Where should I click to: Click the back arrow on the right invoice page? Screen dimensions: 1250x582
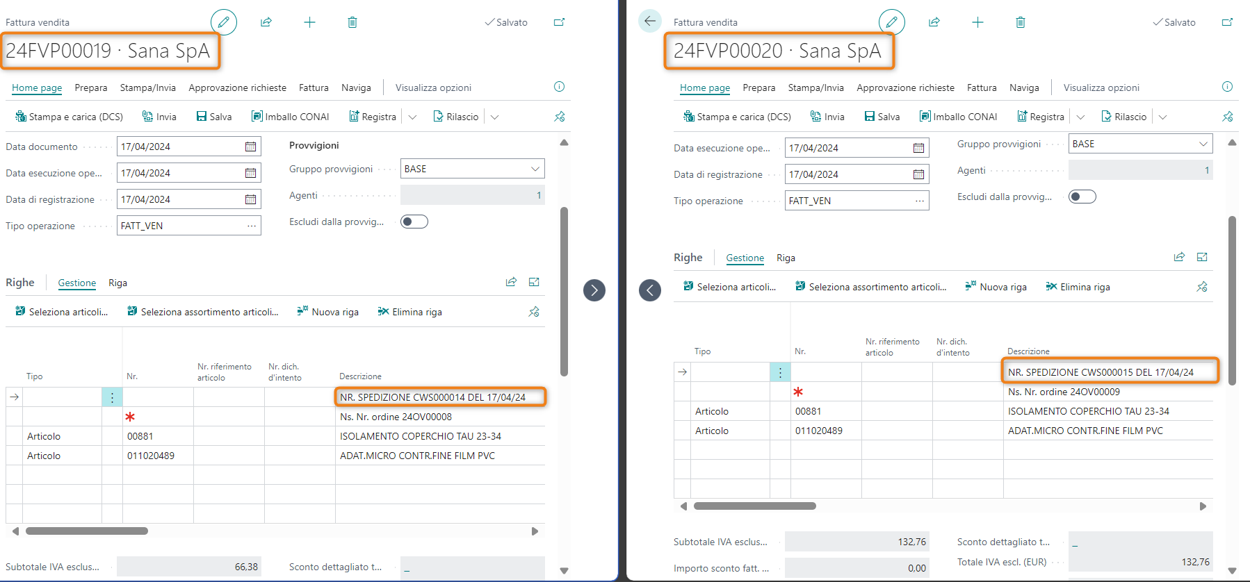[x=649, y=21]
